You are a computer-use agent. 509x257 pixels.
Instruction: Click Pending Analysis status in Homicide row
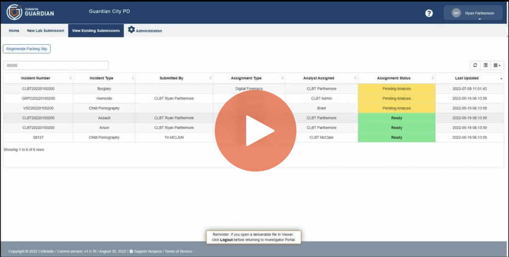396,98
